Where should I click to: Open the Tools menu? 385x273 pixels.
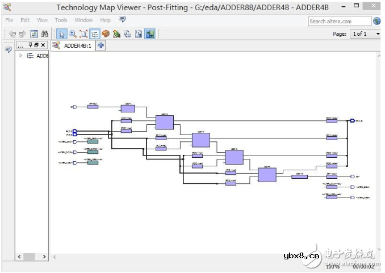[x=61, y=20]
